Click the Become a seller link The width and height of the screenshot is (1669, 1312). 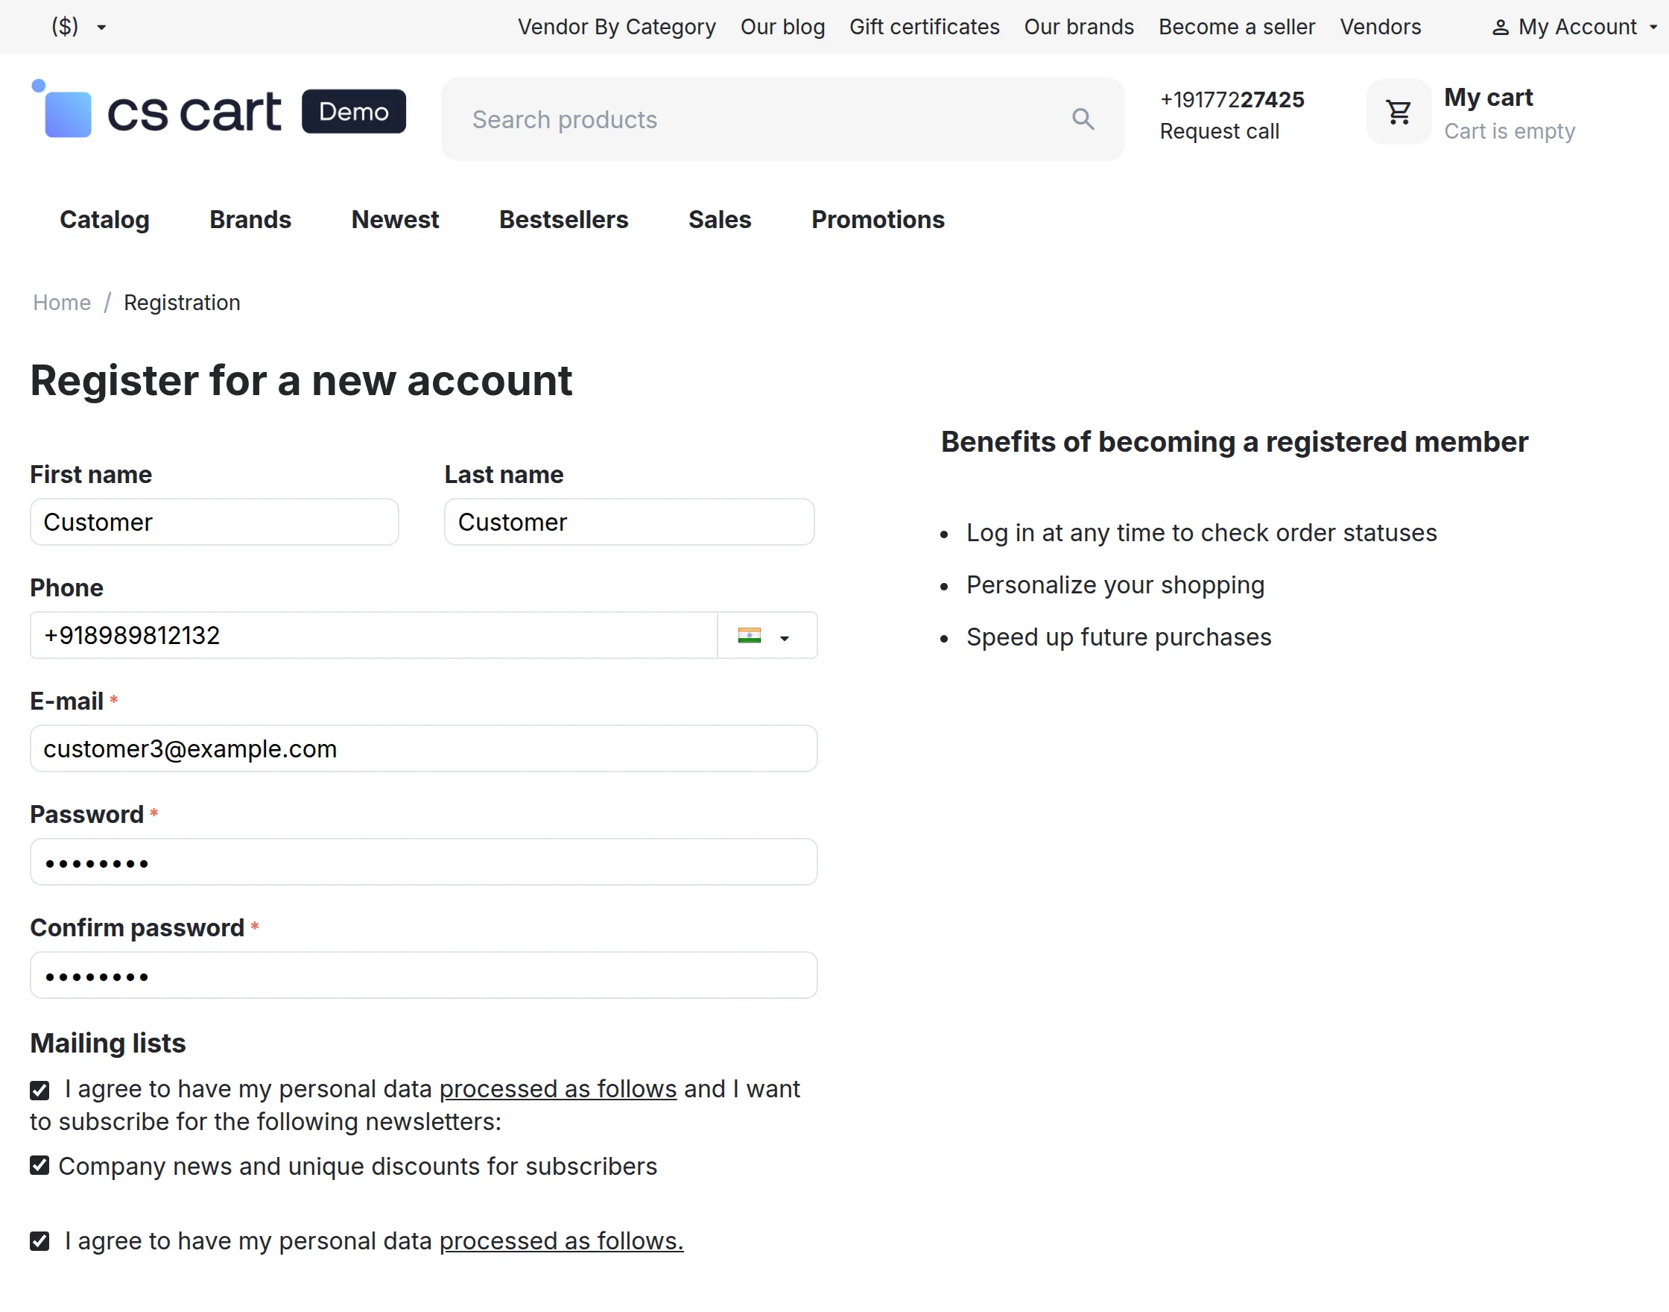pyautogui.click(x=1237, y=27)
